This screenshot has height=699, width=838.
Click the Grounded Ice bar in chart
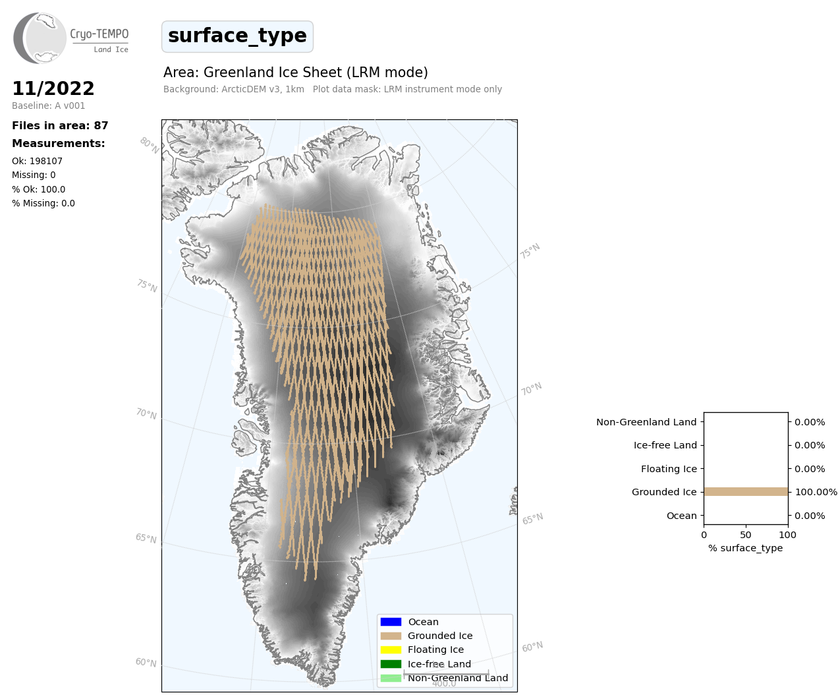coord(746,492)
